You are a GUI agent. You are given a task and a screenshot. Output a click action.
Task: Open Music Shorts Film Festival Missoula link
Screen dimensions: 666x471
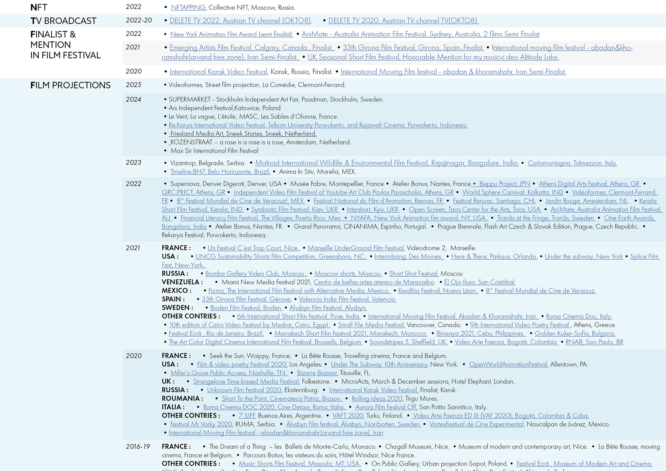click(300, 464)
